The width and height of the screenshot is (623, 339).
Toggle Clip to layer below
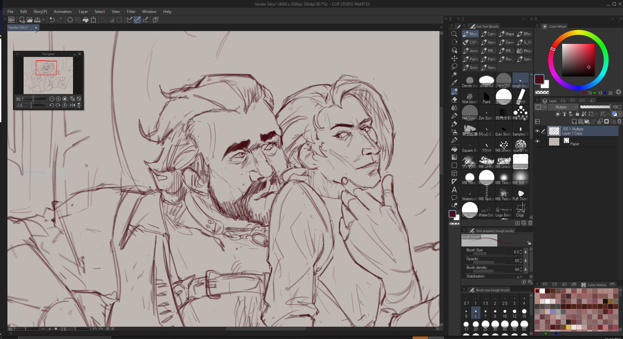tap(558, 114)
